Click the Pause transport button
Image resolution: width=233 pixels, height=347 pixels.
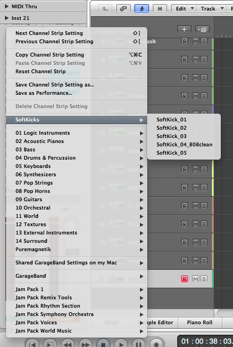pyautogui.click(x=138, y=344)
